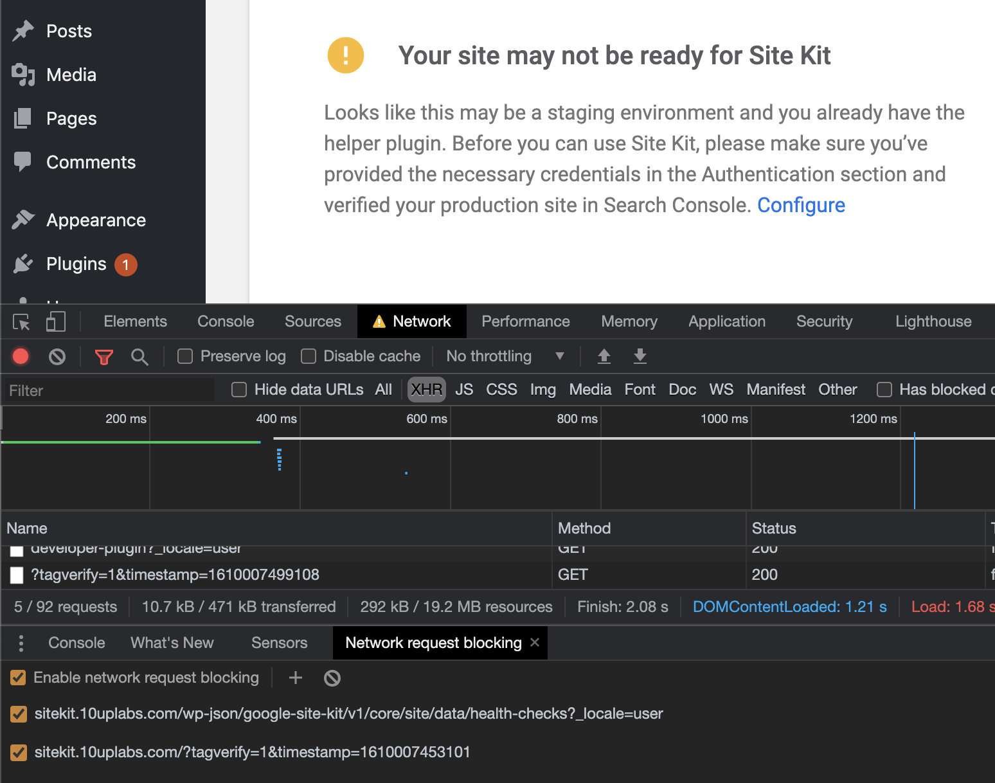Image resolution: width=995 pixels, height=783 pixels.
Task: Open Appearance in WordPress sidebar
Action: click(x=96, y=220)
